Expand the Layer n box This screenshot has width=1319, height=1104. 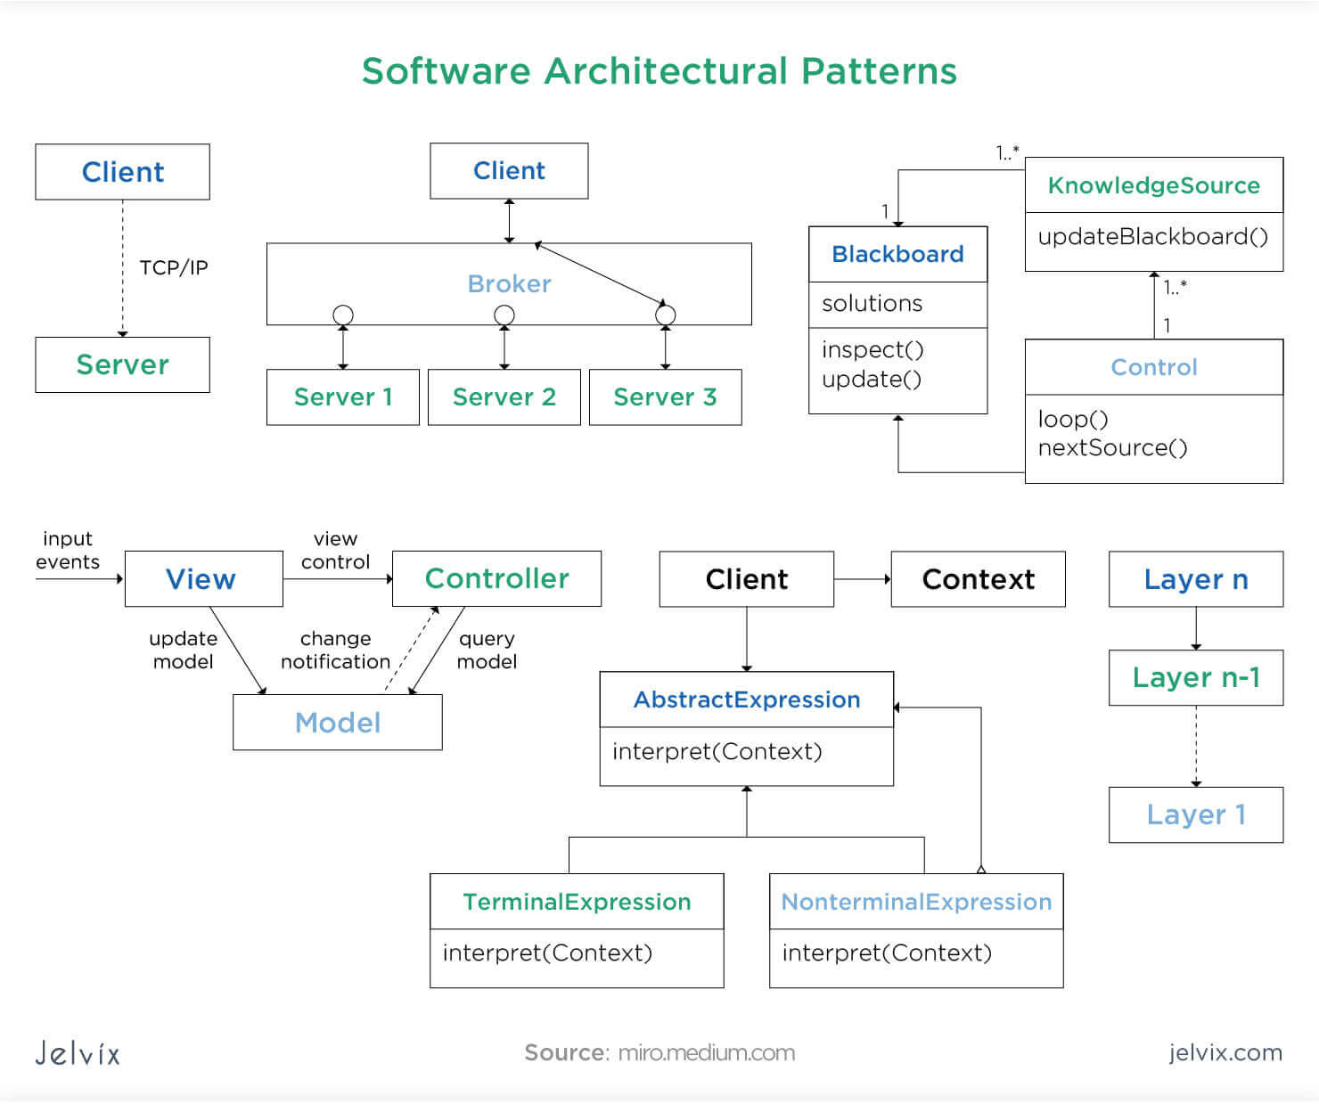tap(1195, 579)
